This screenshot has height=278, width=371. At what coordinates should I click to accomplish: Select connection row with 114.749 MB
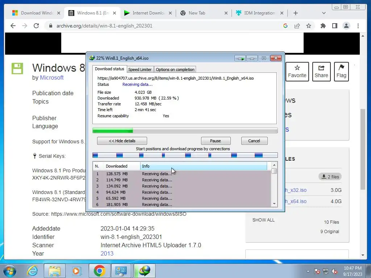[x=182, y=180]
